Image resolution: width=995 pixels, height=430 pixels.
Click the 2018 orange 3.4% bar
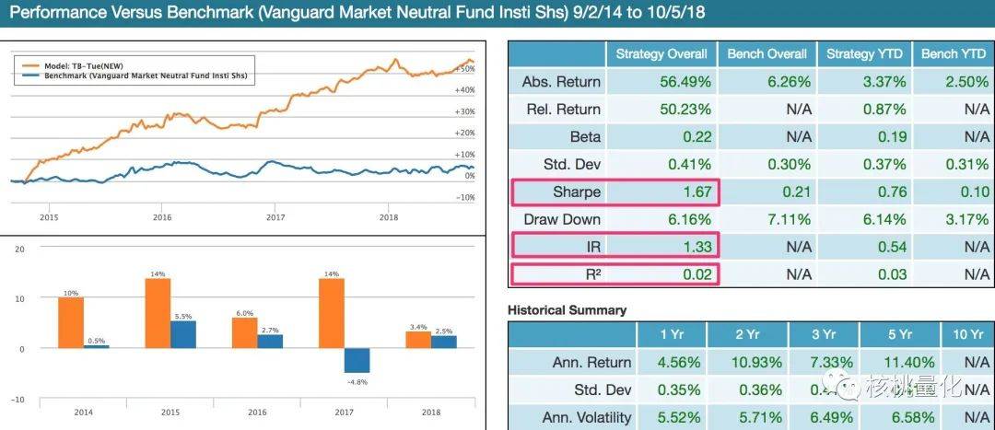(418, 340)
